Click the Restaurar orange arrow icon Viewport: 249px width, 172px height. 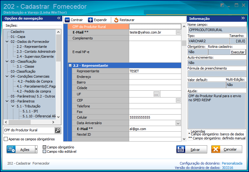point(116,20)
